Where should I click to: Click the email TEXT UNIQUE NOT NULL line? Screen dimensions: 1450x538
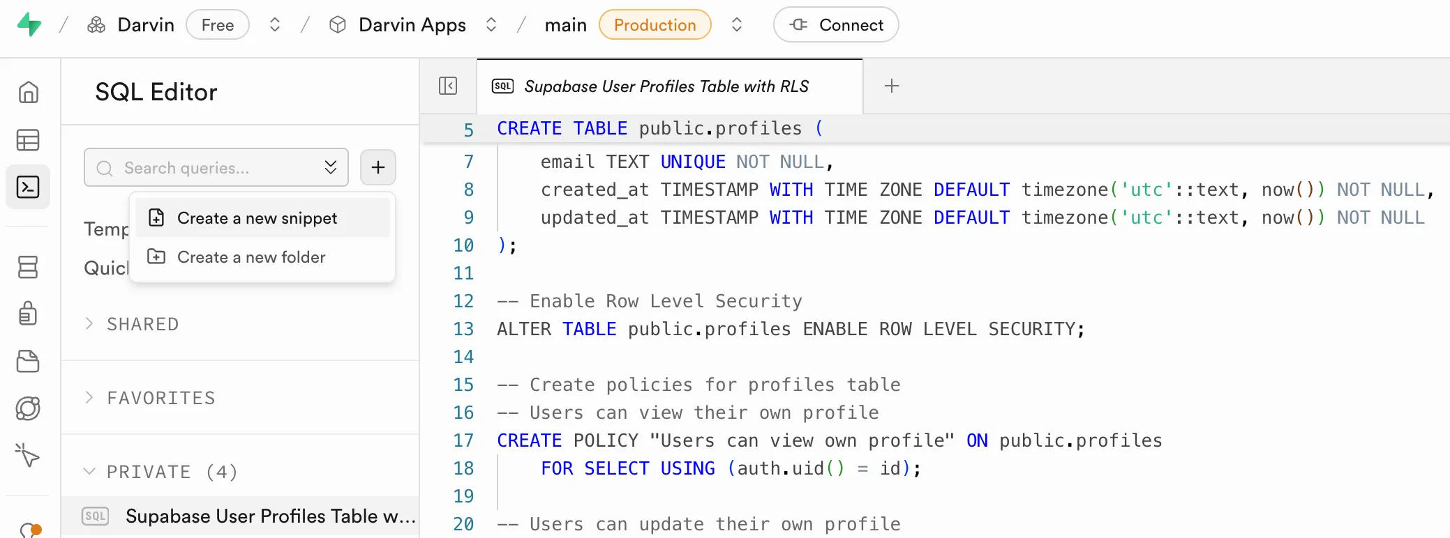pyautogui.click(x=687, y=162)
